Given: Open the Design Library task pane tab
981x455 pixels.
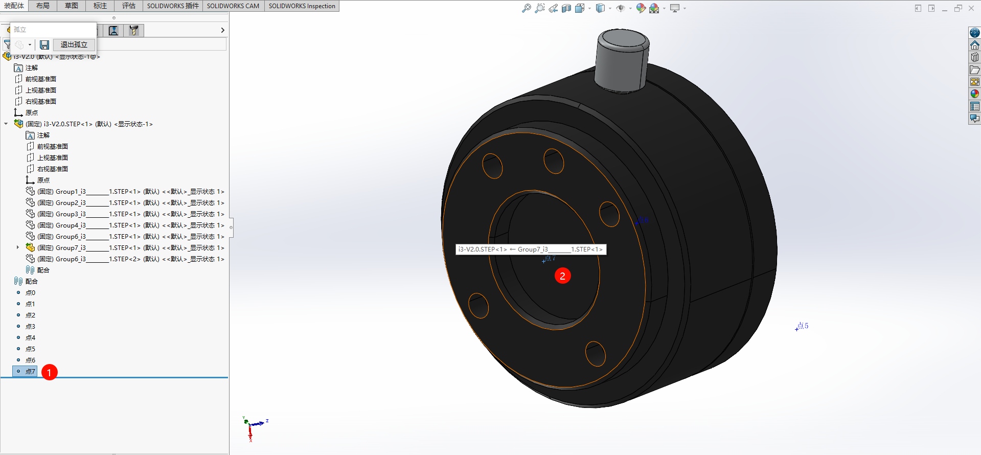Looking at the screenshot, I should click(x=975, y=57).
